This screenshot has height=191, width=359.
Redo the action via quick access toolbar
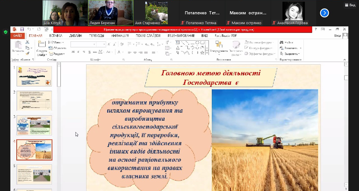pyautogui.click(x=39, y=29)
